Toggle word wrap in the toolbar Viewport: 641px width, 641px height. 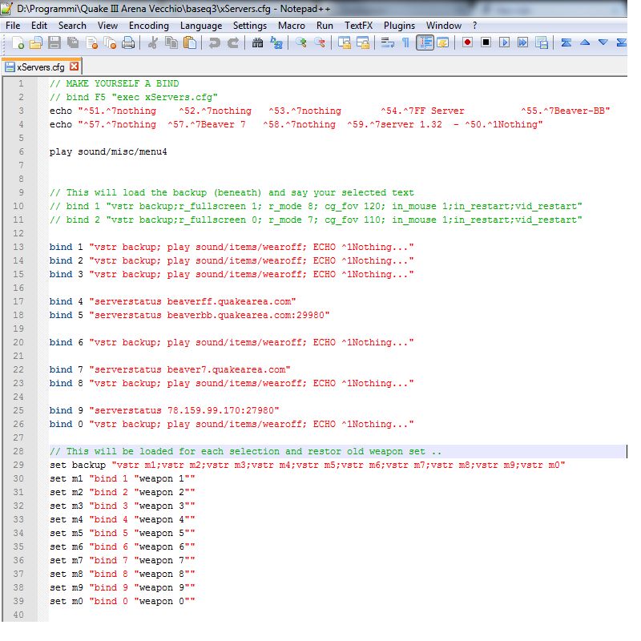(387, 42)
